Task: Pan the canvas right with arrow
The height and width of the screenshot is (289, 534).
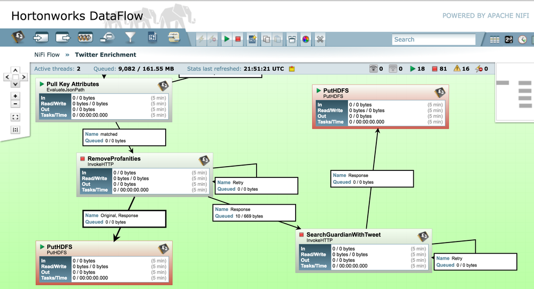Action: 24,77
